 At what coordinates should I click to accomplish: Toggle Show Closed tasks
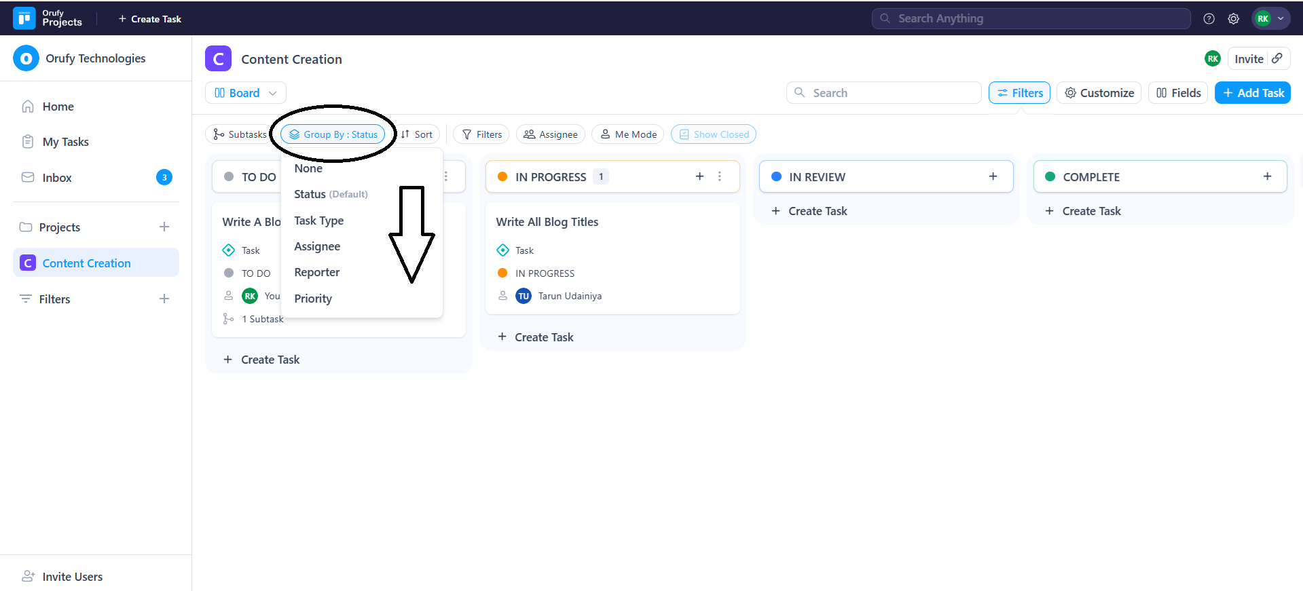point(714,134)
